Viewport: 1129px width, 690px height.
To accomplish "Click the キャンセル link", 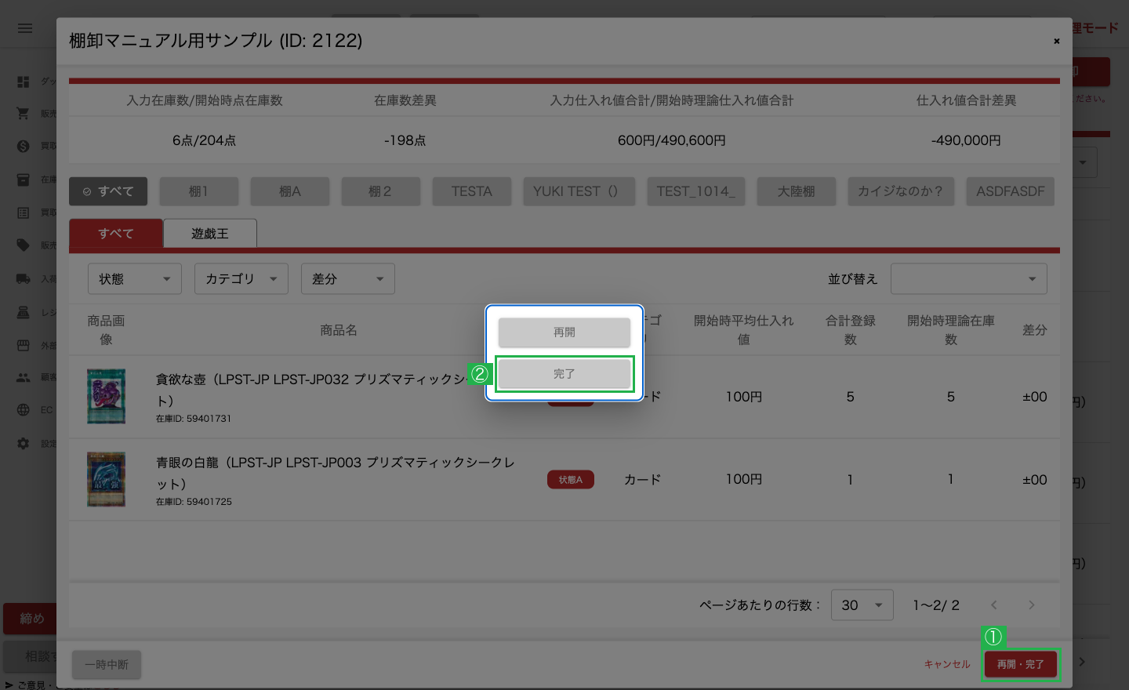I will tap(947, 664).
